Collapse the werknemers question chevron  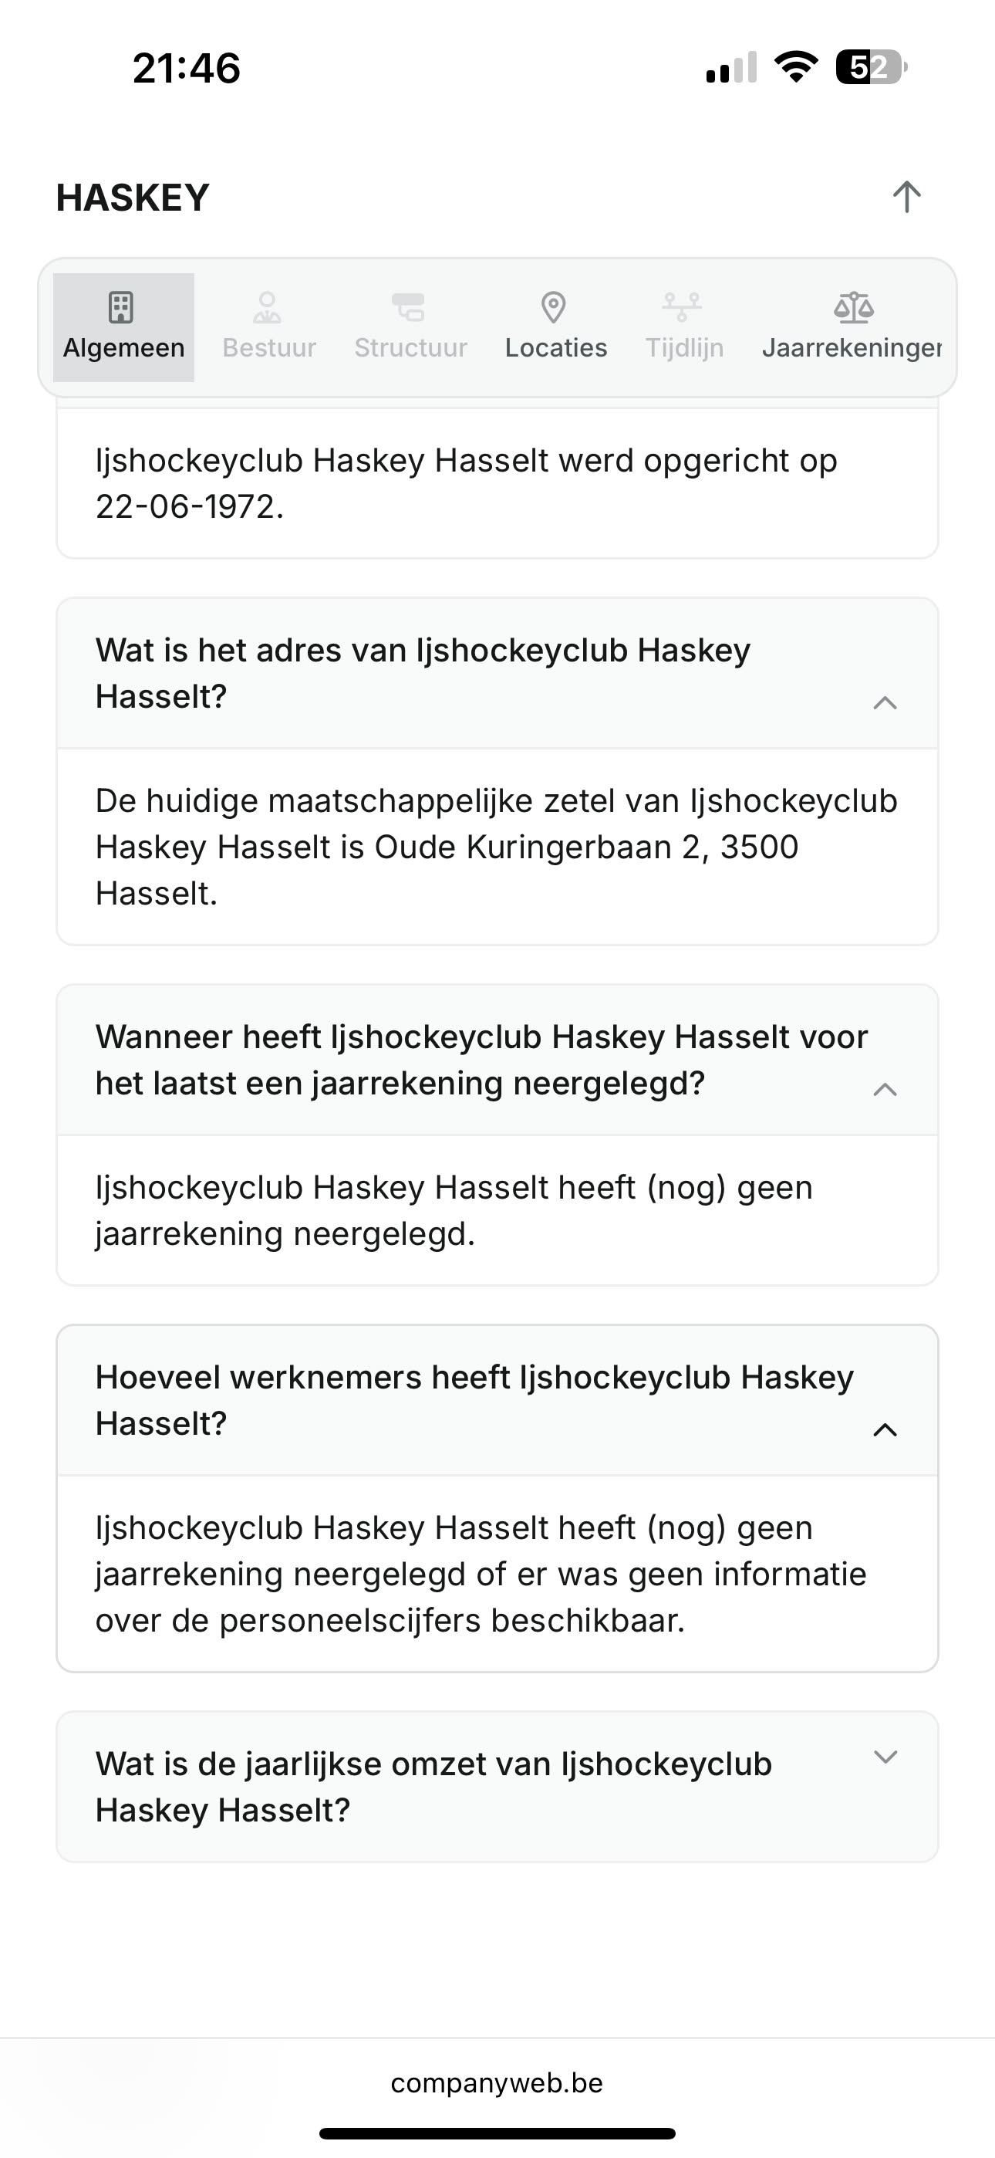click(885, 1429)
